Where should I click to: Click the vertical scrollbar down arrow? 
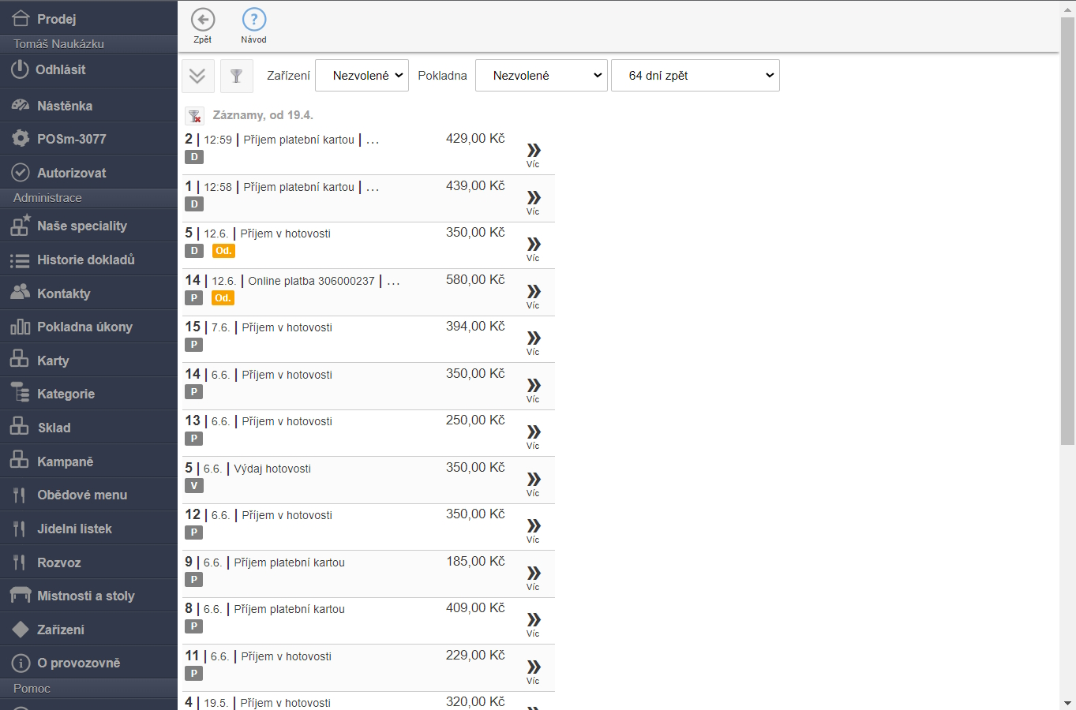tap(1067, 703)
